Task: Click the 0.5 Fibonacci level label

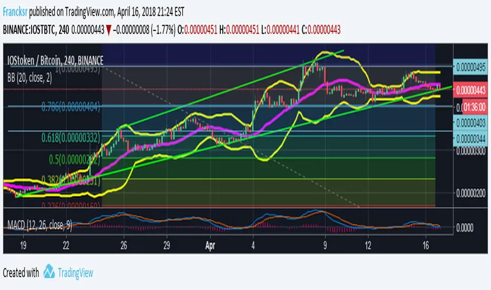Action: [x=74, y=160]
